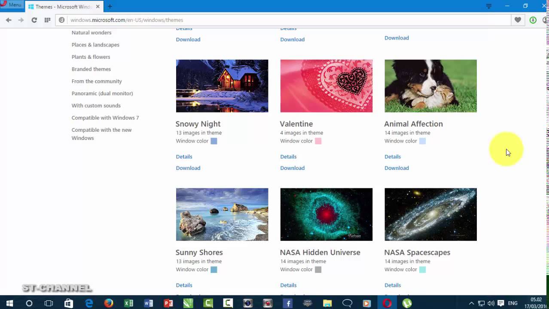Reload the current page
This screenshot has width=549, height=309.
[34, 20]
